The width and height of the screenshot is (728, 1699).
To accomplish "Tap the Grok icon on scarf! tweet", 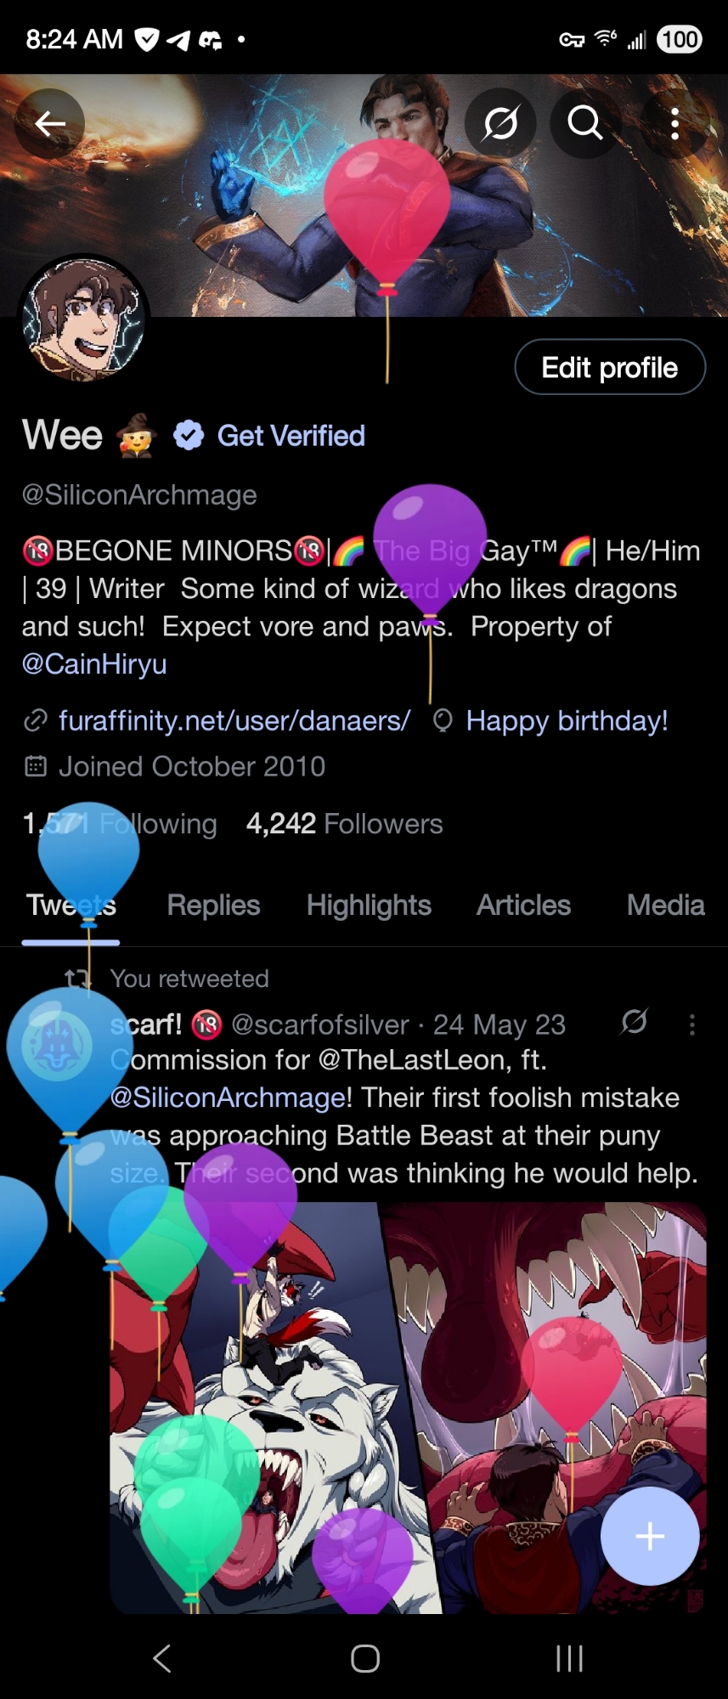I will point(634,1022).
